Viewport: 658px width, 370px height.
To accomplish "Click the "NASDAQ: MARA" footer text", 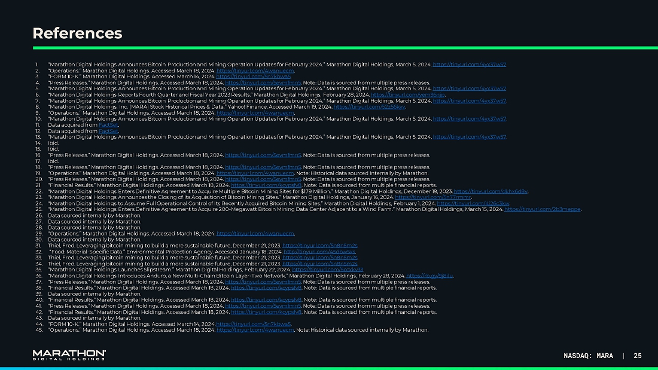I will [589, 356].
